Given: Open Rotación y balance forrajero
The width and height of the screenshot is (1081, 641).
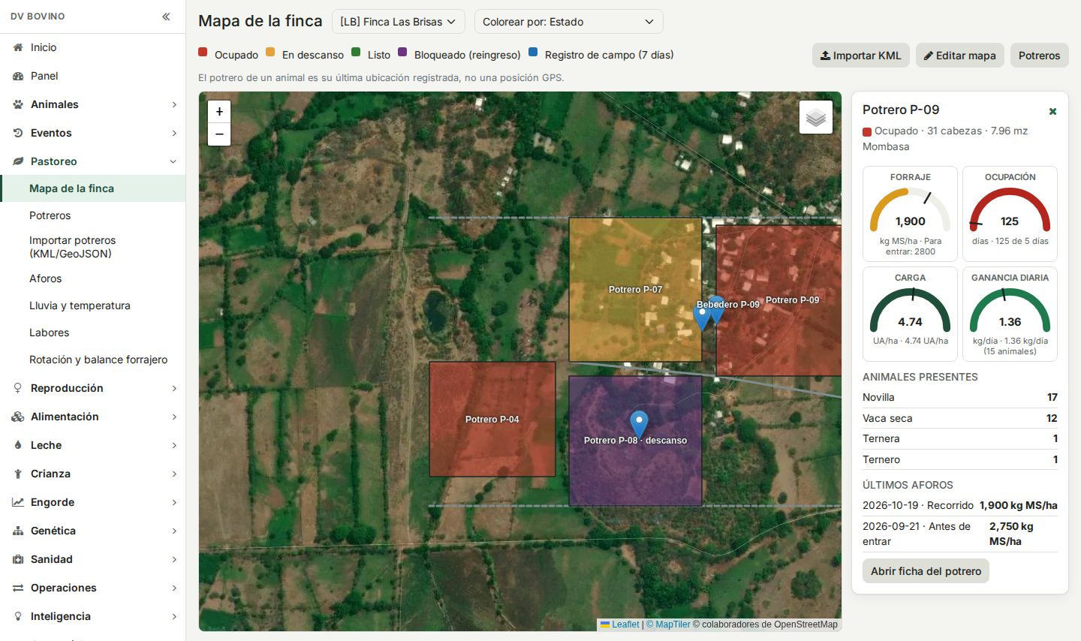Looking at the screenshot, I should click(93, 360).
